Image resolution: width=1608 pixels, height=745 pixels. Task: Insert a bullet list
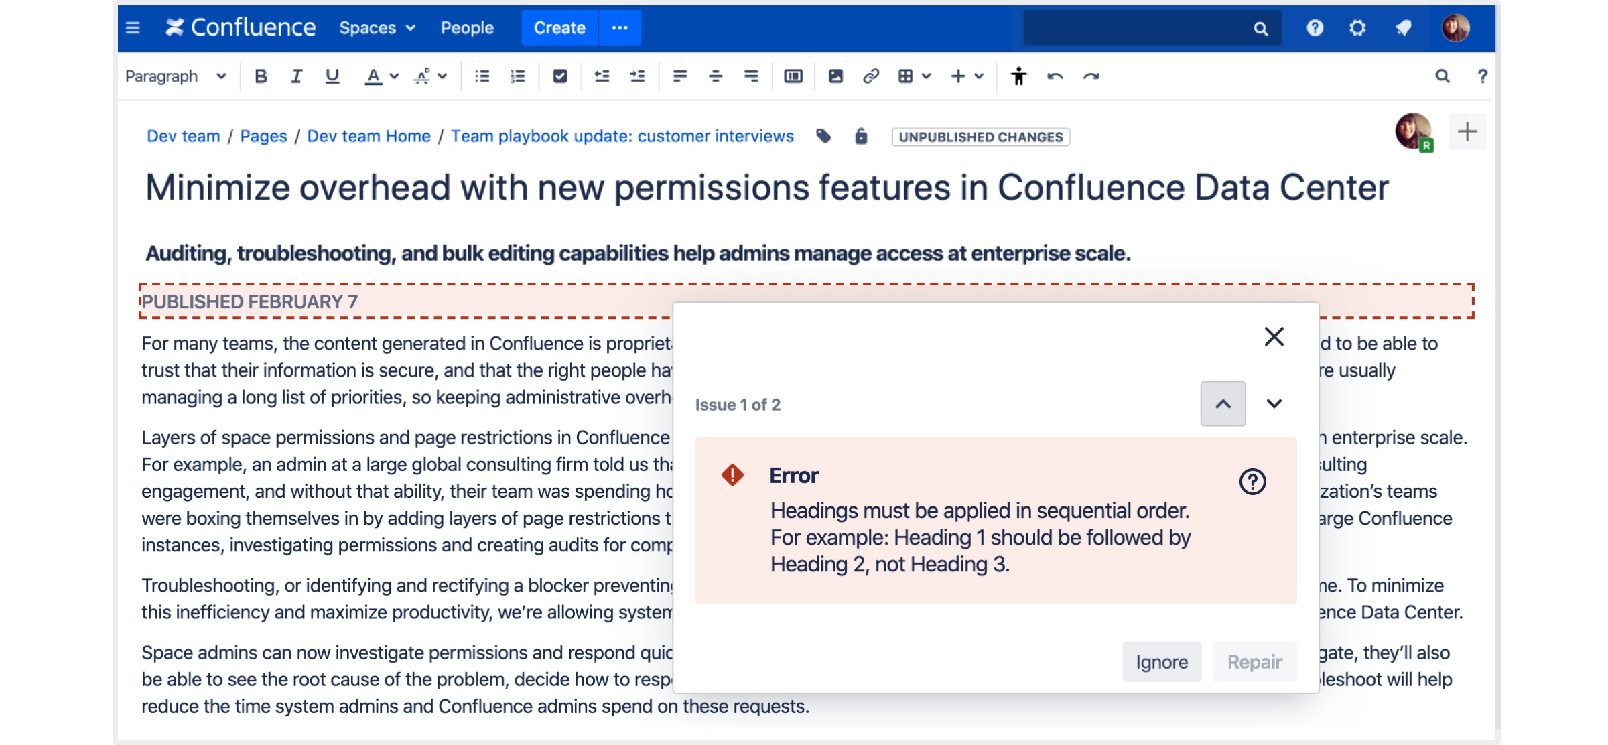(x=482, y=76)
